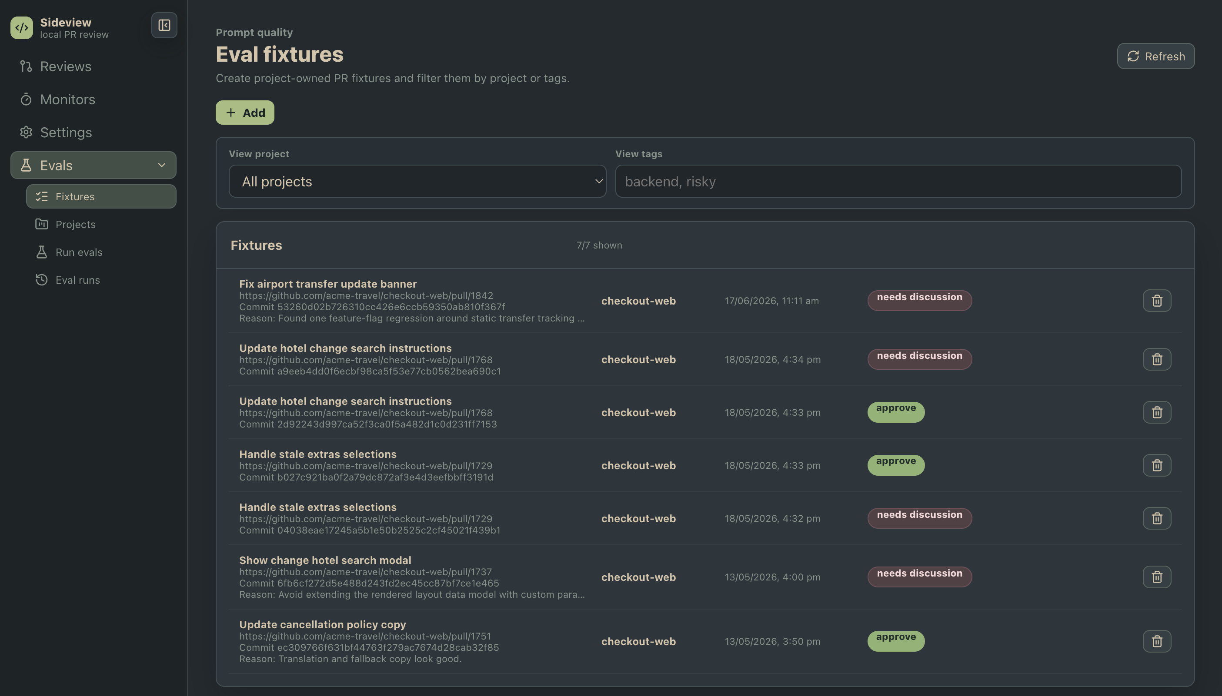Click the Fixtures panel heading
Viewport: 1222px width, 696px height.
[x=257, y=245]
